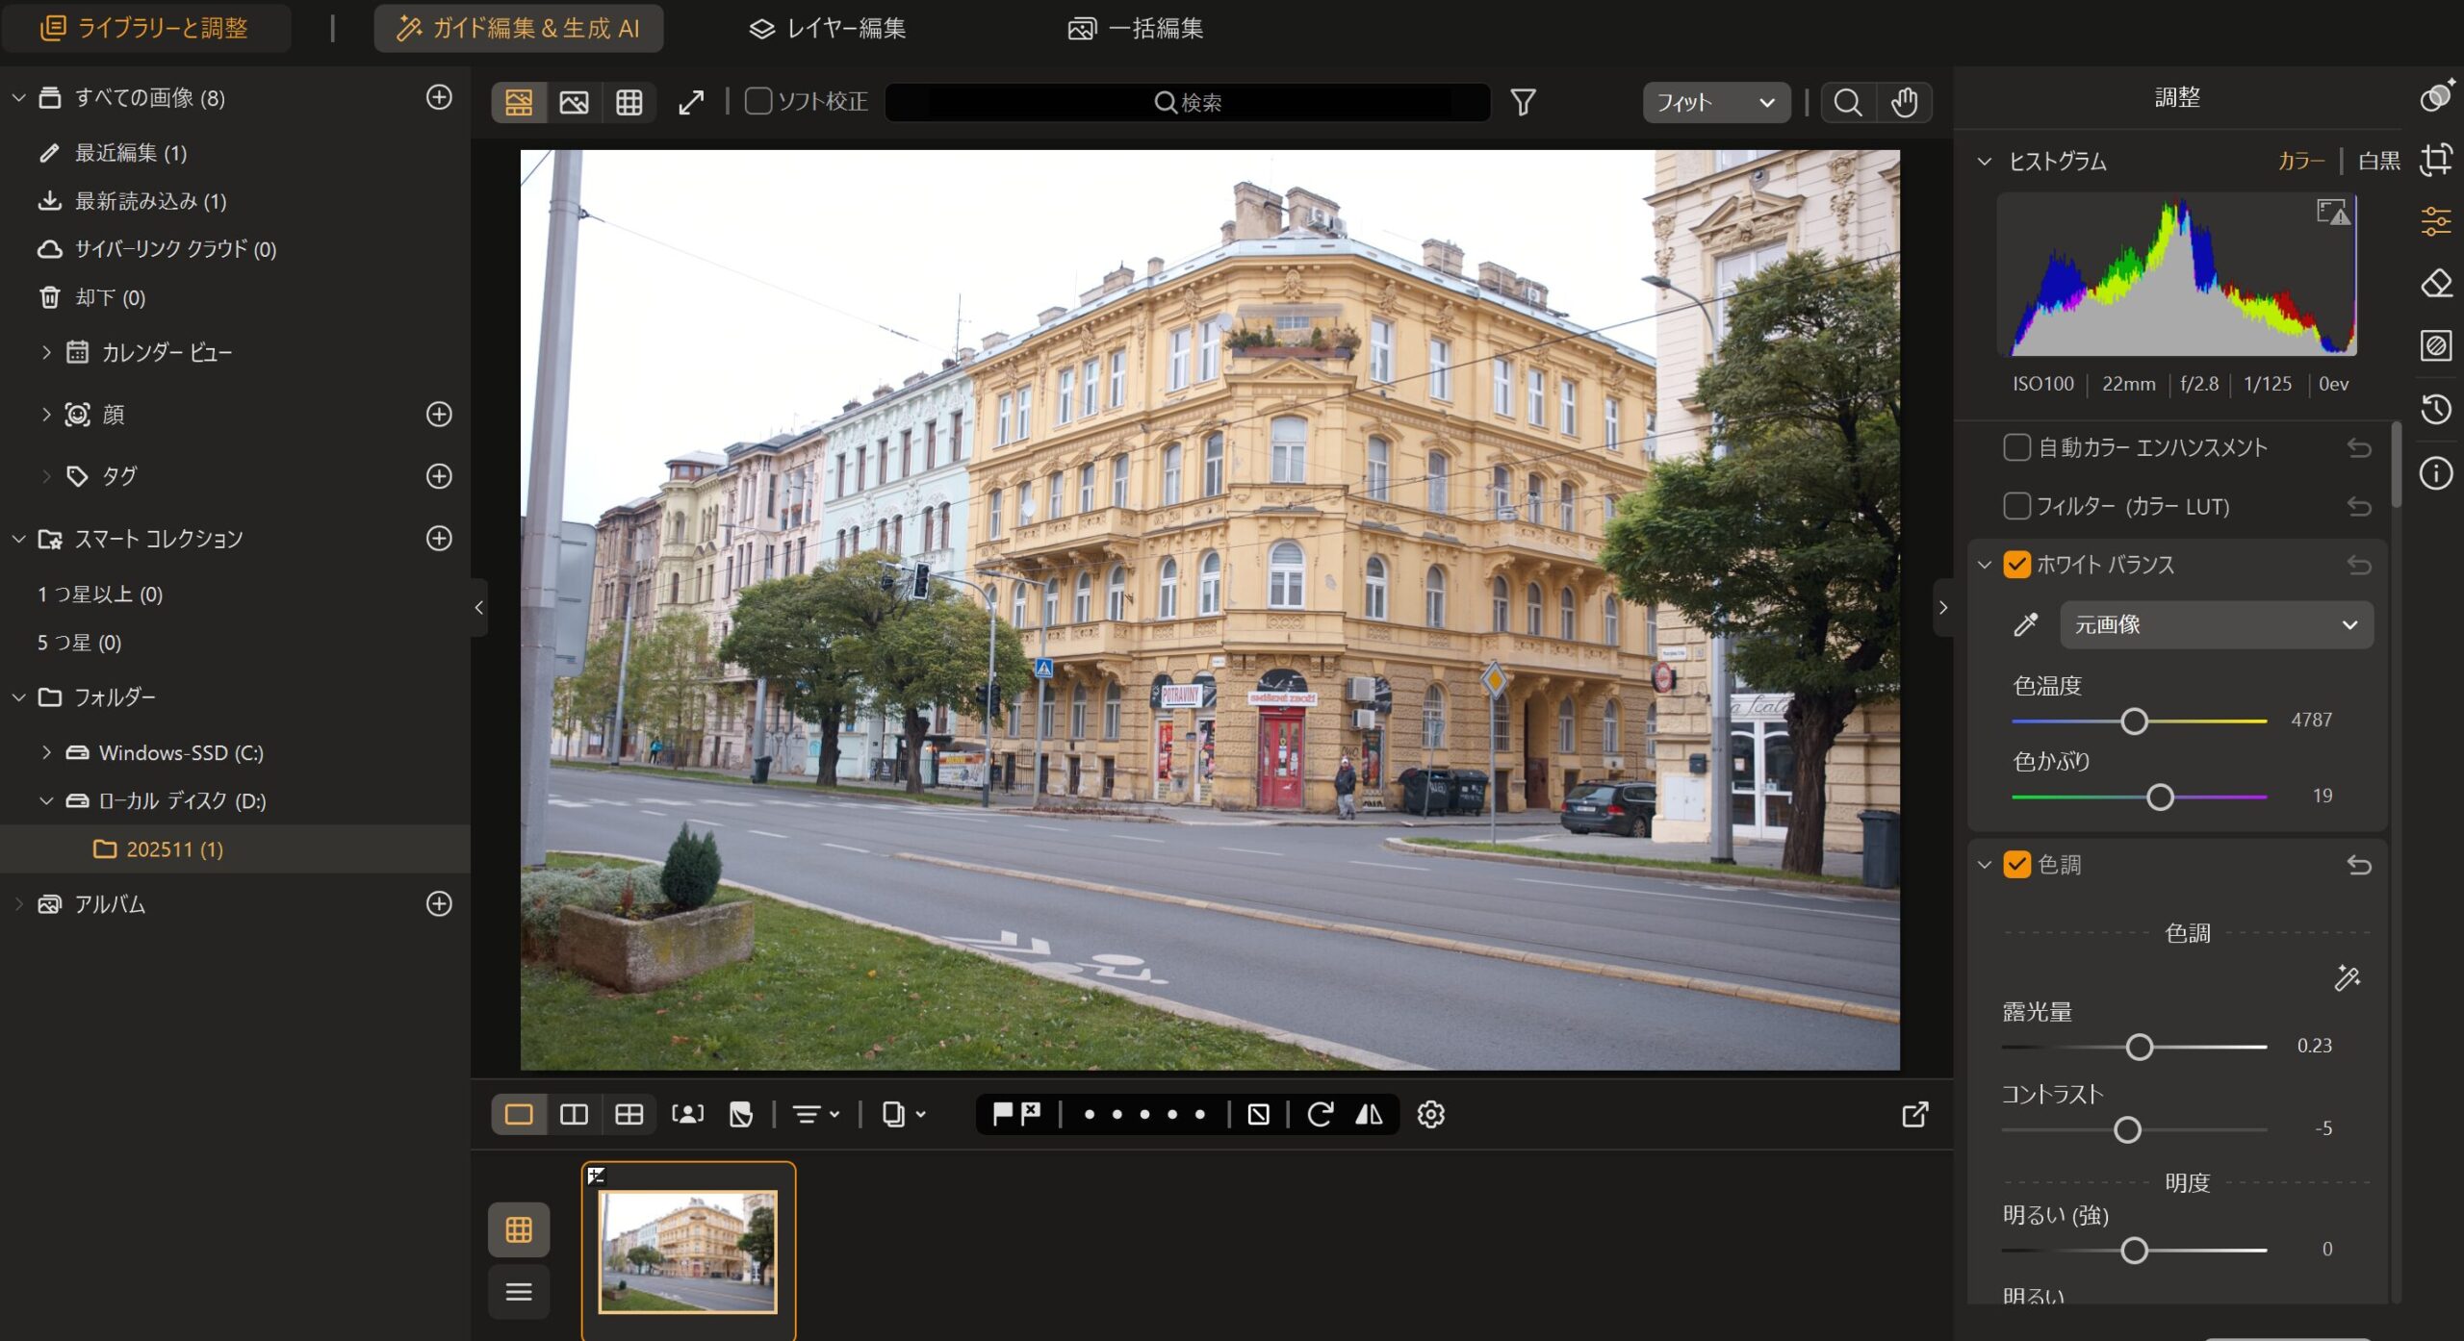Open the ガイド編集 & 生成 AI tab

[518, 28]
